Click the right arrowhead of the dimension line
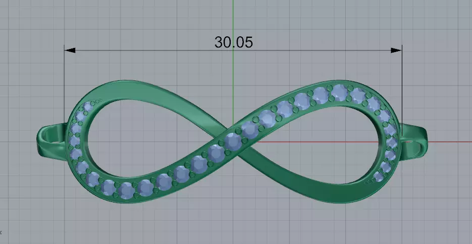Viewport: 472px width, 244px height. tap(396, 51)
